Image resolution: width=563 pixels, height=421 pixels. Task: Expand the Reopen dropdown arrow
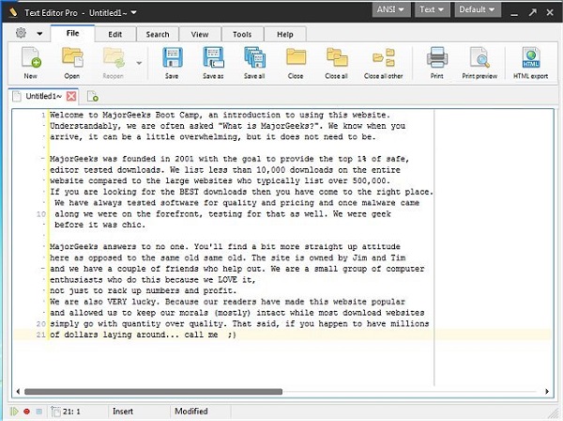click(x=139, y=63)
